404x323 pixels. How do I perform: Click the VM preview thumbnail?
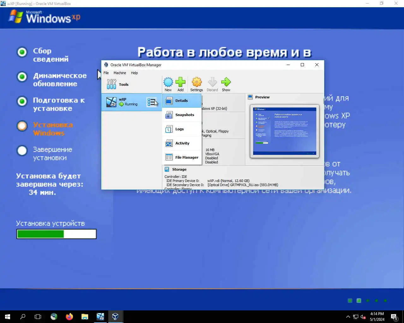(285, 131)
